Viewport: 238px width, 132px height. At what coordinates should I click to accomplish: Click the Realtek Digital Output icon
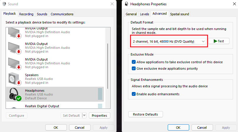point(14,106)
